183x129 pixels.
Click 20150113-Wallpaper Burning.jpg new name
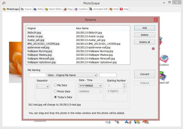pos(95,51)
